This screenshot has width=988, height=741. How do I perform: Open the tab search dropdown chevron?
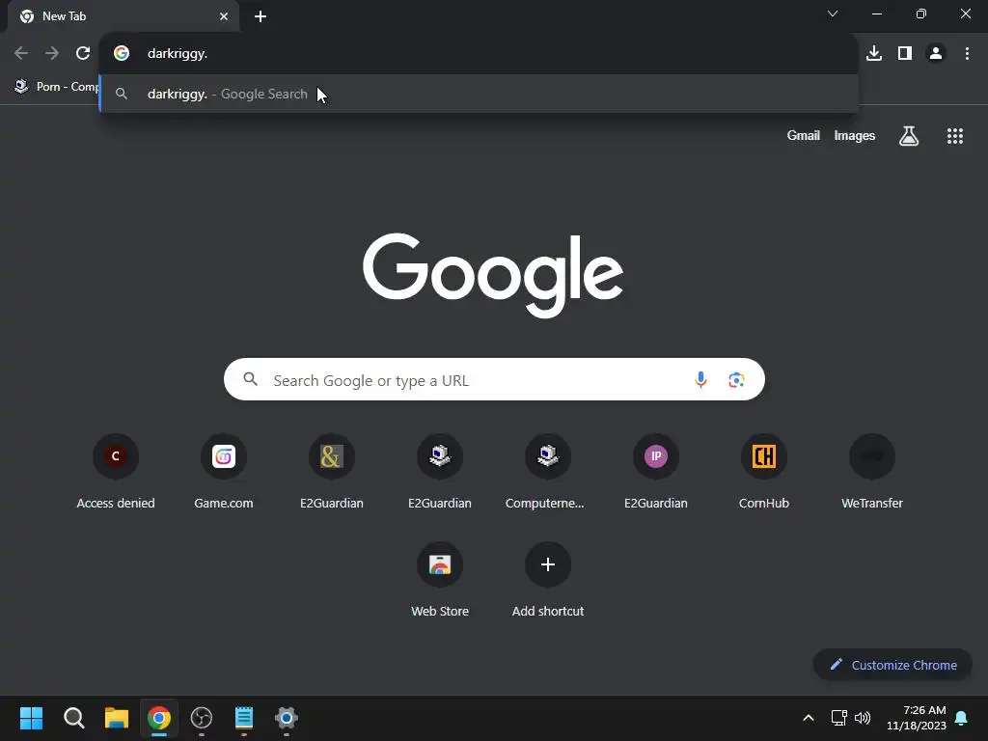click(x=833, y=14)
